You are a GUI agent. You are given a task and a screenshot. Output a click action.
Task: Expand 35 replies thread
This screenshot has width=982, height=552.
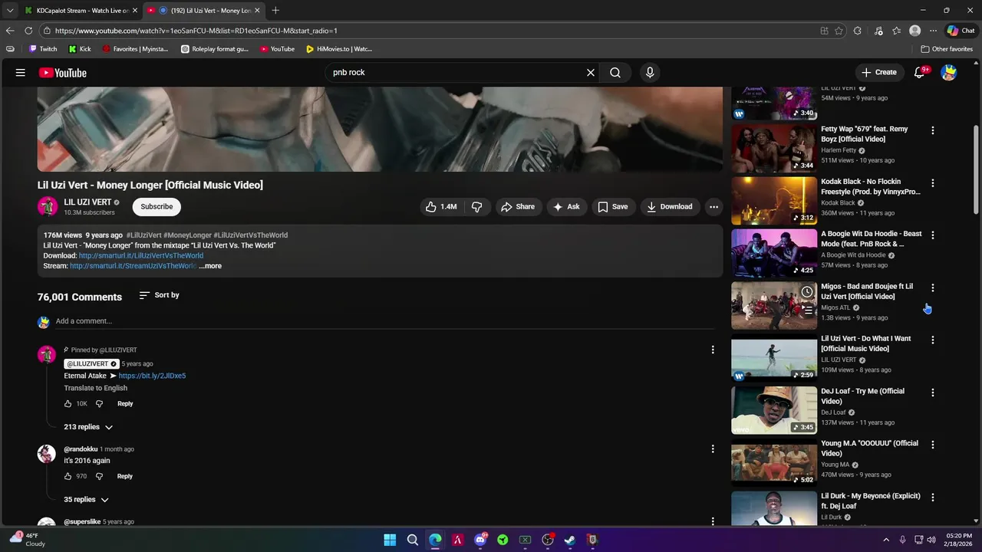tap(86, 500)
